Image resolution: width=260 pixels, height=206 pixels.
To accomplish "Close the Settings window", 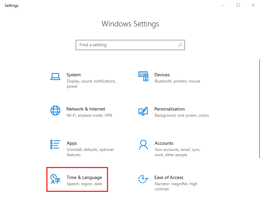I will pyautogui.click(x=253, y=5).
